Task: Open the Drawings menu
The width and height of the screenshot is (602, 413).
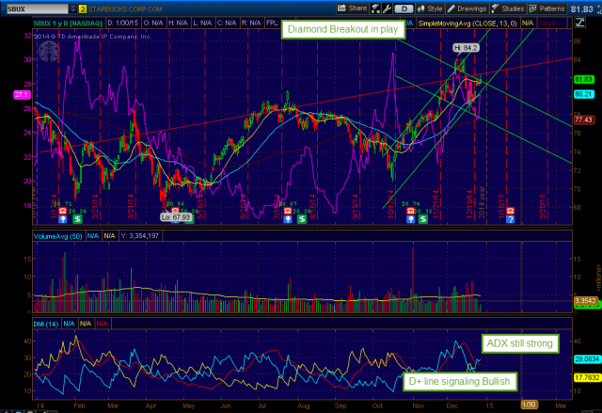Action: point(467,8)
